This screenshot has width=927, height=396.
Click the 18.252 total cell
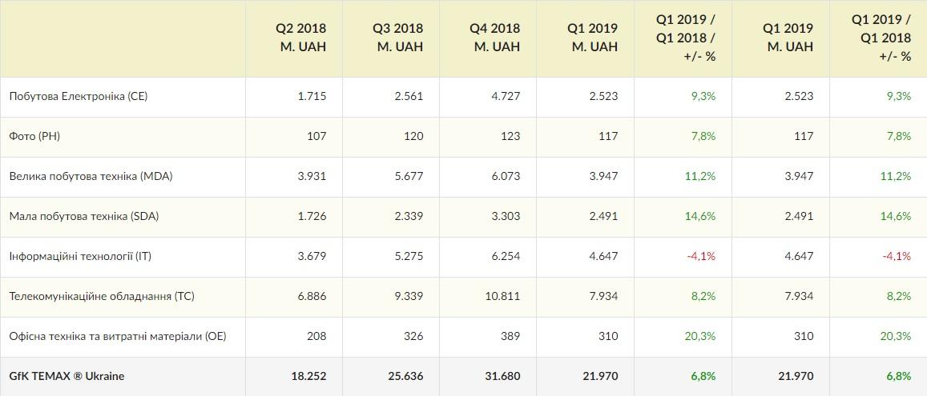click(308, 376)
